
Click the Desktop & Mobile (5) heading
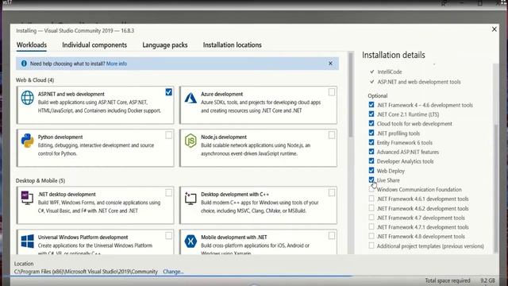tap(40, 180)
